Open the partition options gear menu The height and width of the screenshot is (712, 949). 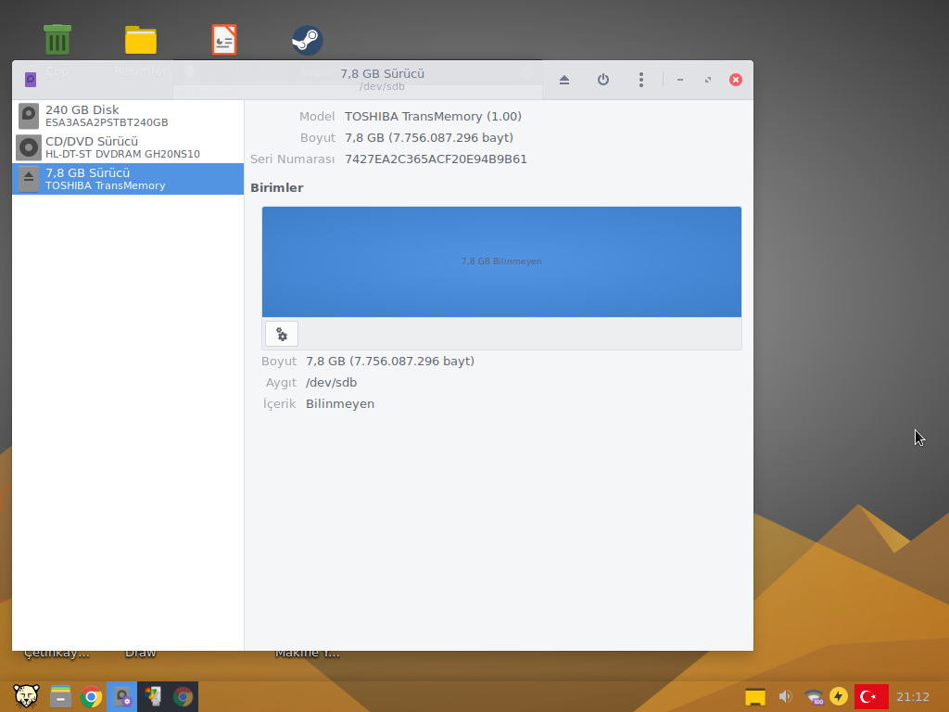(282, 335)
